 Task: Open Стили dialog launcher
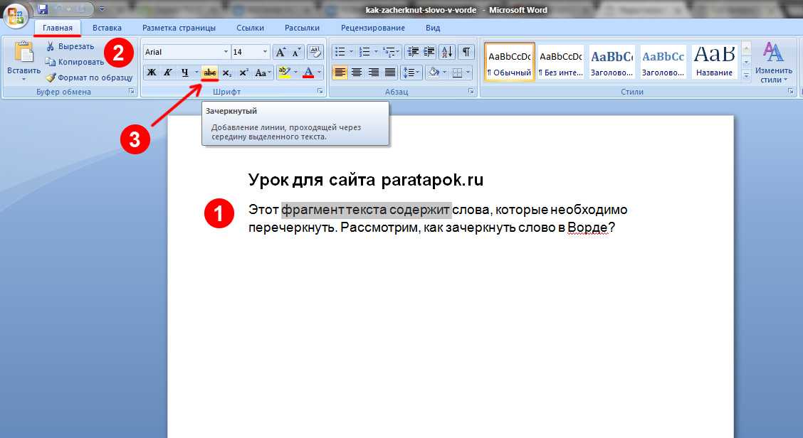pos(791,91)
